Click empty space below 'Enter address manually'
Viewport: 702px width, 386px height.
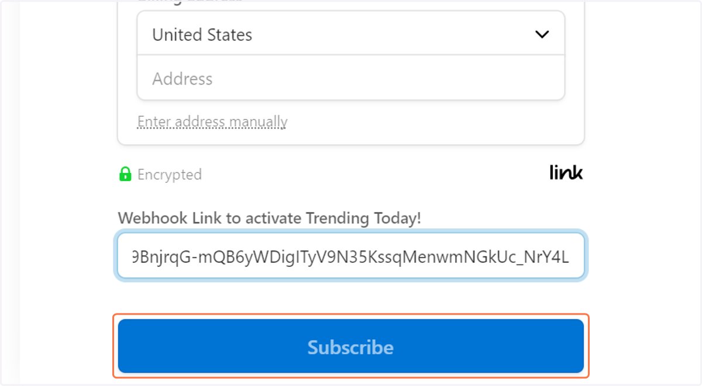pos(351,137)
